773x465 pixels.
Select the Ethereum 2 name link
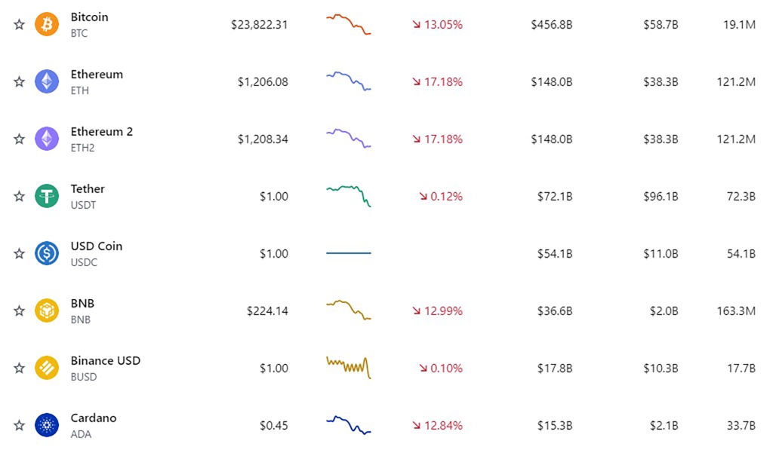pyautogui.click(x=101, y=132)
